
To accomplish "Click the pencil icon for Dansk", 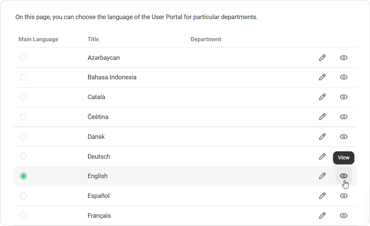I will pyautogui.click(x=322, y=137).
